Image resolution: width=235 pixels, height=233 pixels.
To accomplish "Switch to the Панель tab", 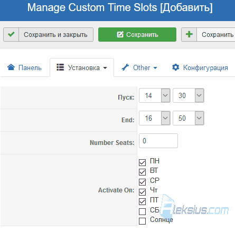I will [x=25, y=67].
